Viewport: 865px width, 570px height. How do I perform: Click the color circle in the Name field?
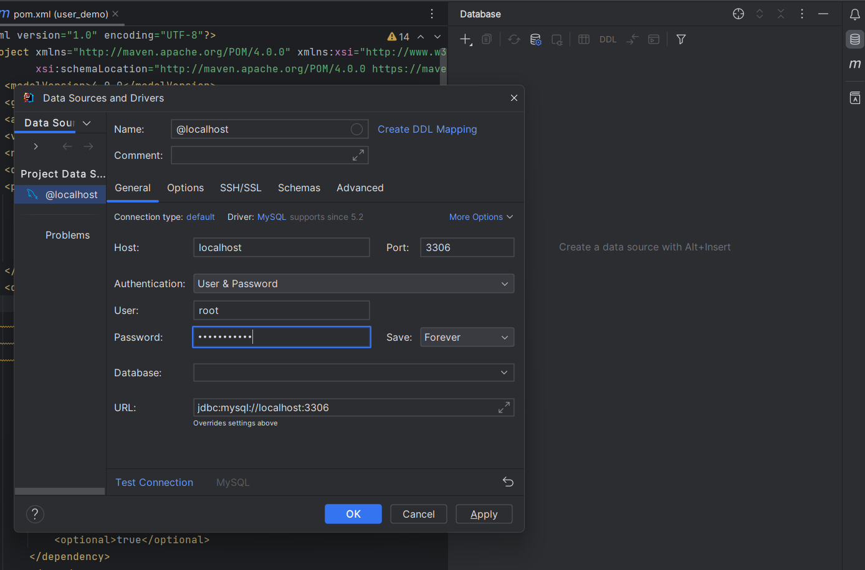pos(357,129)
